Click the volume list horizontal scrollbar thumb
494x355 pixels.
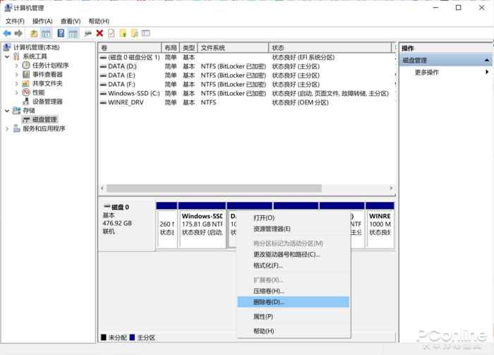214,188
